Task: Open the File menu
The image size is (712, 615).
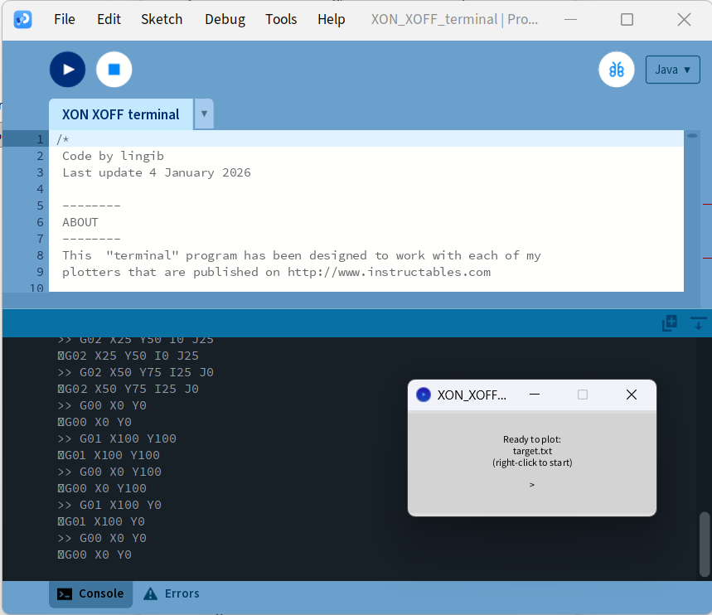Action: 65,20
